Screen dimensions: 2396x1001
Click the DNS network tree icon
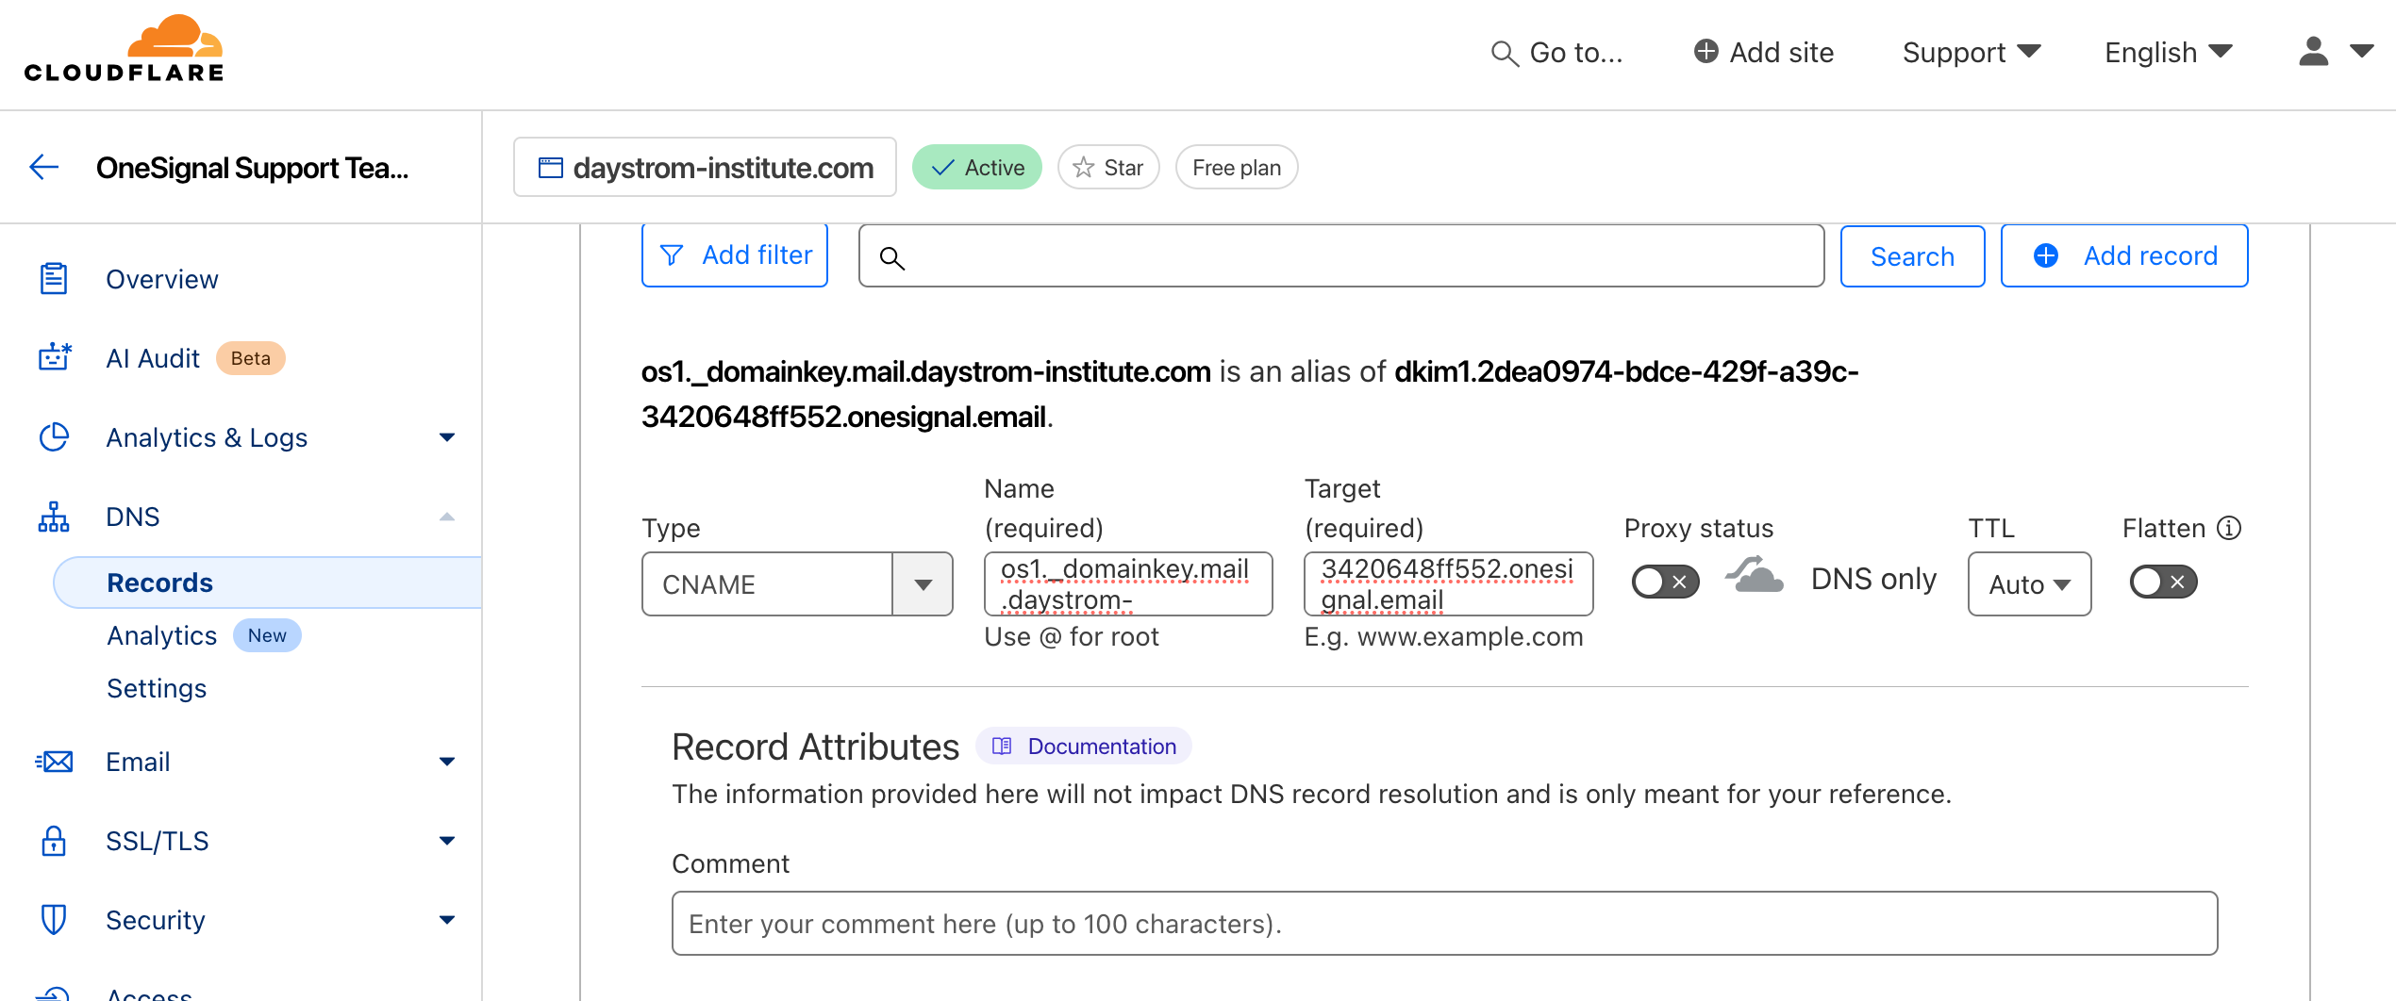point(54,517)
